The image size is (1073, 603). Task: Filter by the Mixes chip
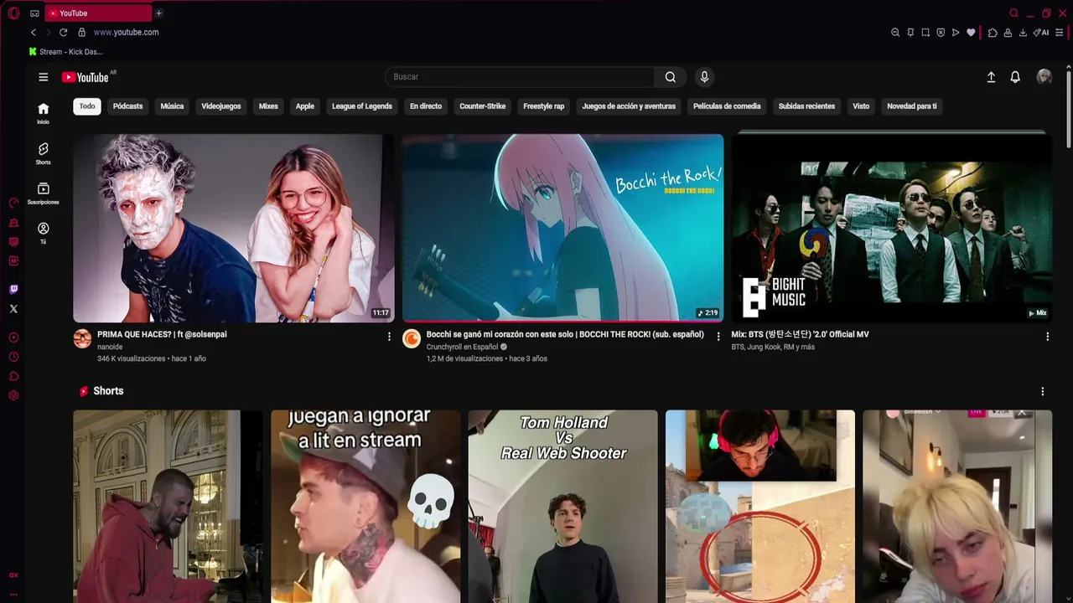point(268,106)
